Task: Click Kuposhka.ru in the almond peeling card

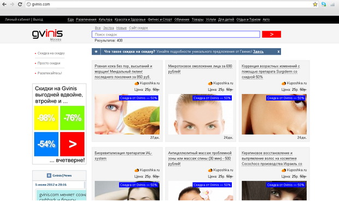Action: (x=149, y=83)
